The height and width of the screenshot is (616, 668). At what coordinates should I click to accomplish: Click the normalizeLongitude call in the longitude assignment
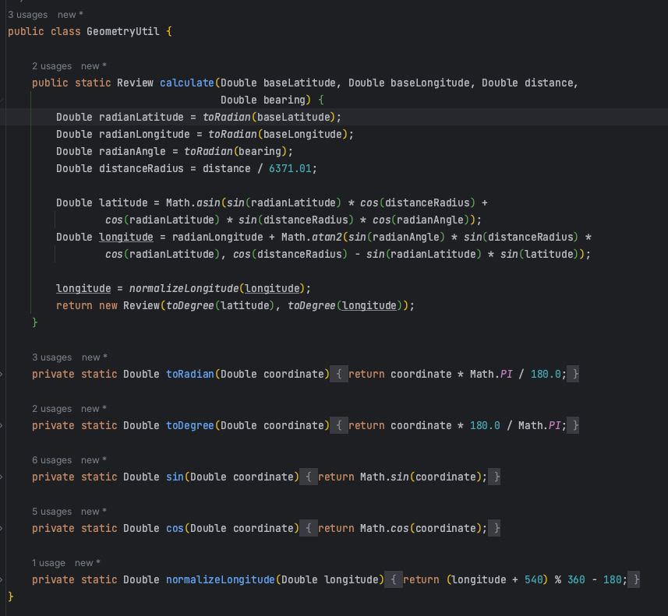184,289
